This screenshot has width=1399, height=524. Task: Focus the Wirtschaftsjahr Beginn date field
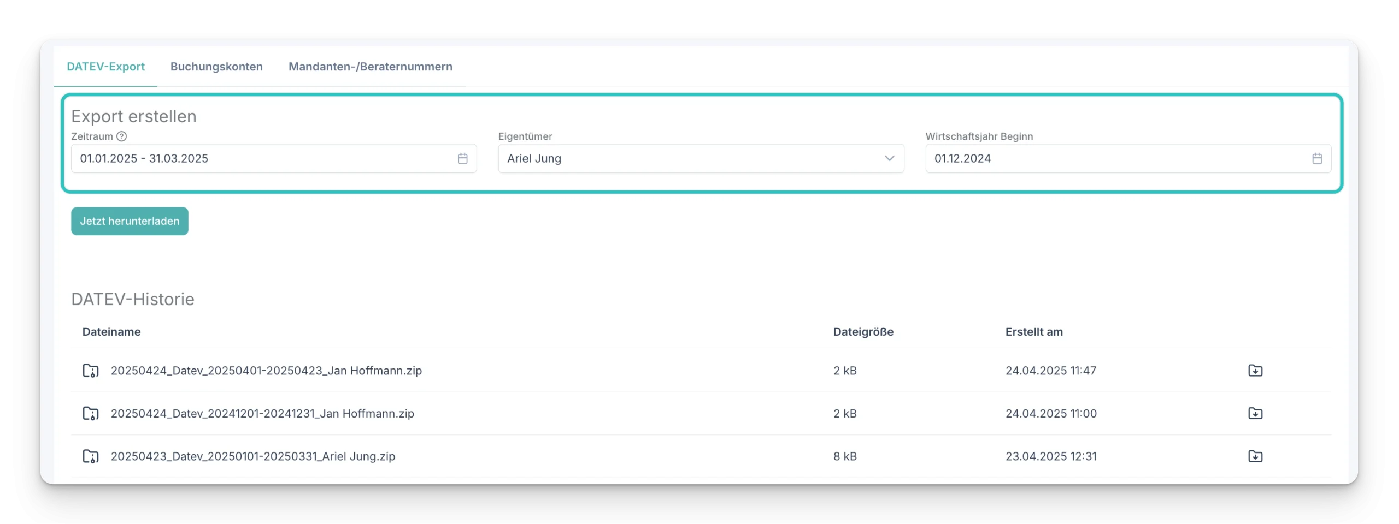(x=1127, y=159)
